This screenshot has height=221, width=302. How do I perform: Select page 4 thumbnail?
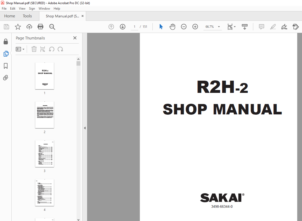[45, 193]
